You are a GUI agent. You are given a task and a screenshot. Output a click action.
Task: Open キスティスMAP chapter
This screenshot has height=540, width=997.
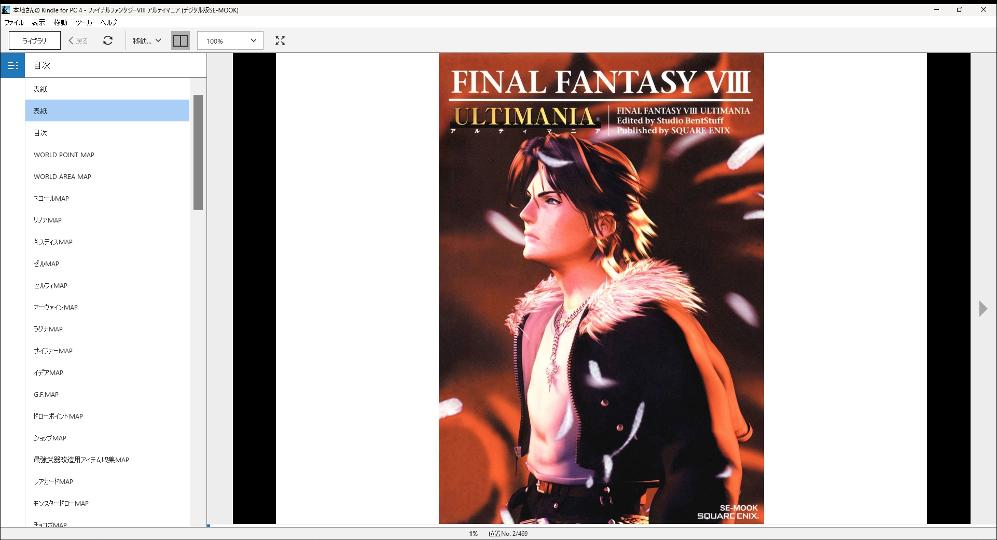(107, 242)
